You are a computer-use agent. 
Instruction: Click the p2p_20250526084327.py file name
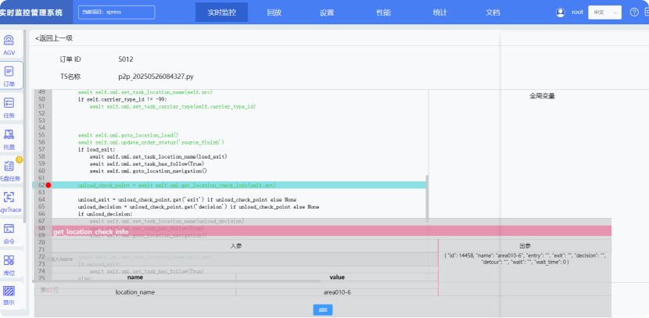[156, 77]
